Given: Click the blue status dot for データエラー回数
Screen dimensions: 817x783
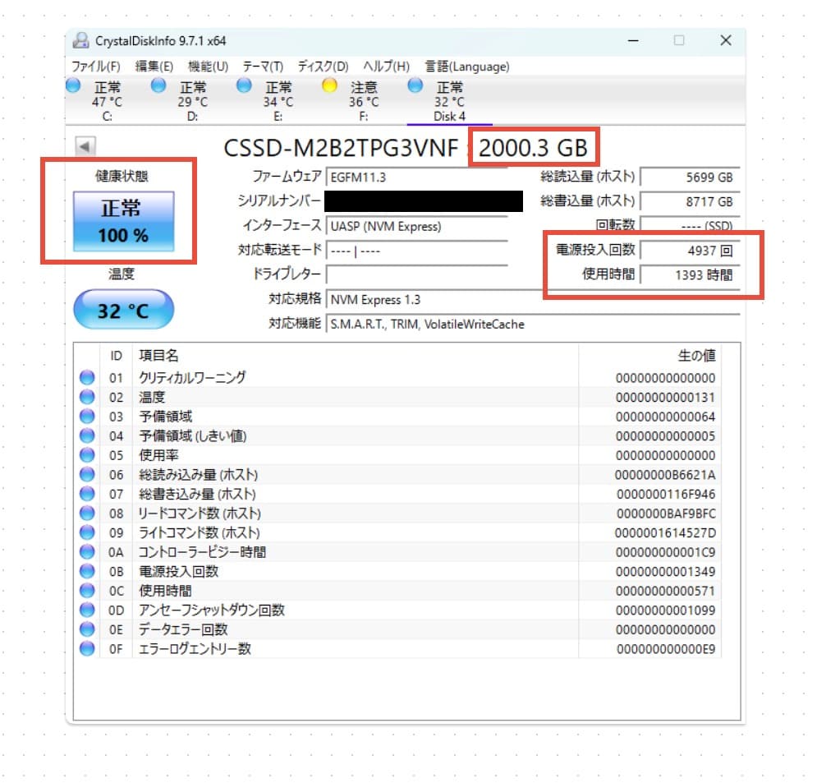Looking at the screenshot, I should click(85, 629).
